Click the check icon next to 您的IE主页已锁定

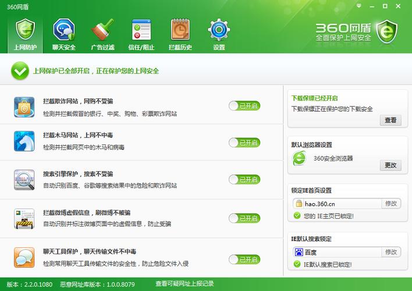(297, 215)
